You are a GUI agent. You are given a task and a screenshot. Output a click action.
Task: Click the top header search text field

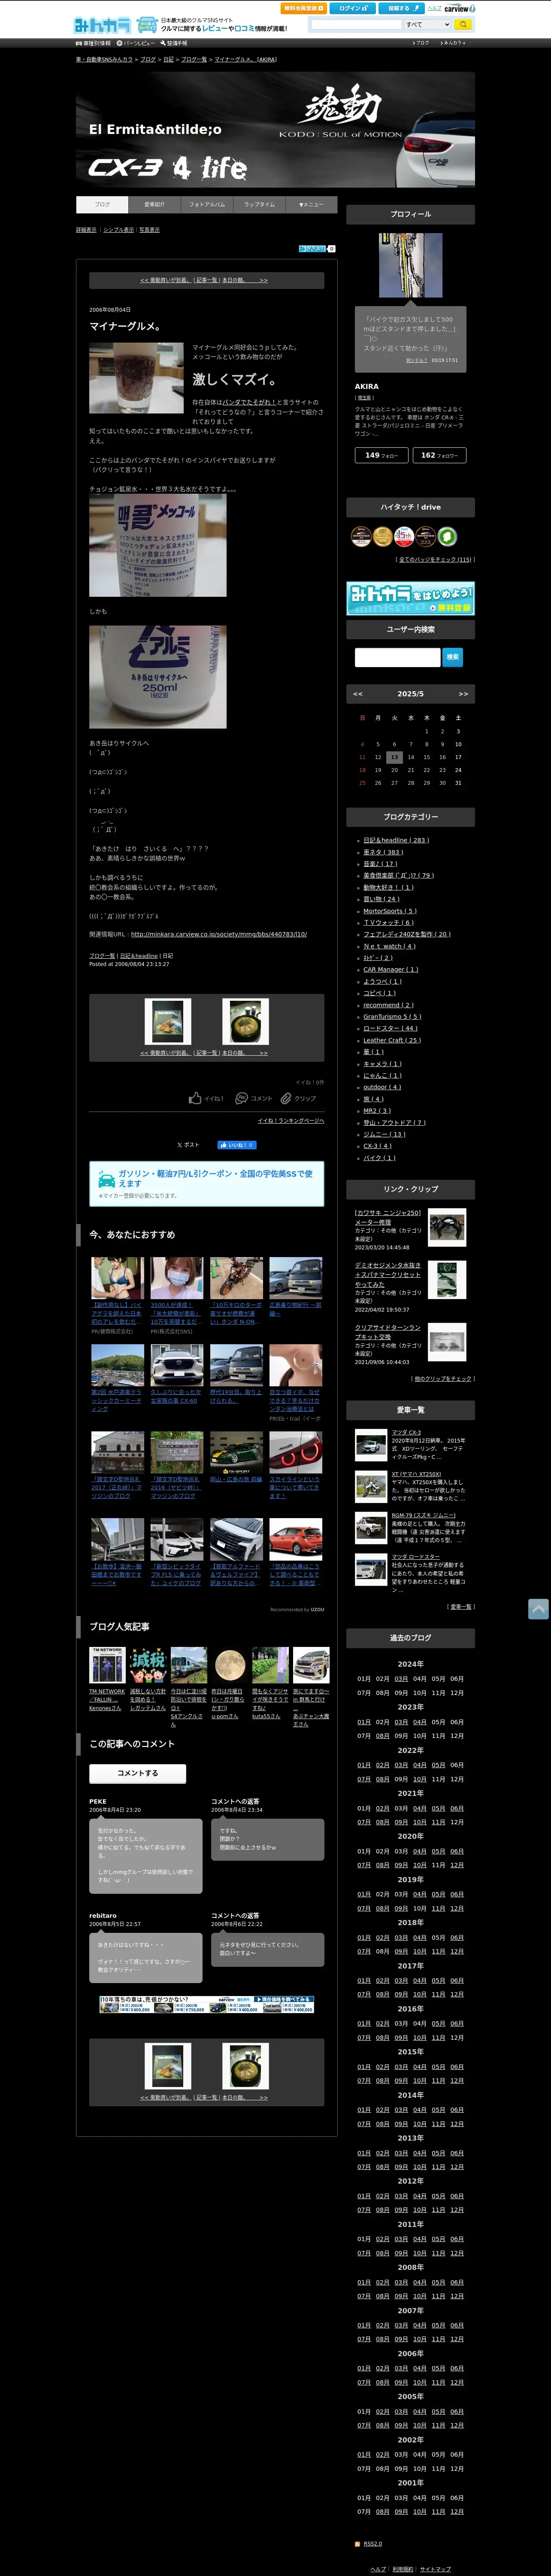[356, 24]
